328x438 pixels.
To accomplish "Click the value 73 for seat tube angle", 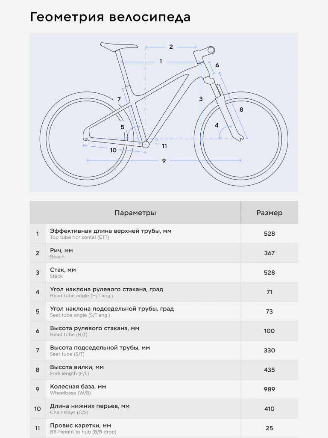I will (x=269, y=311).
